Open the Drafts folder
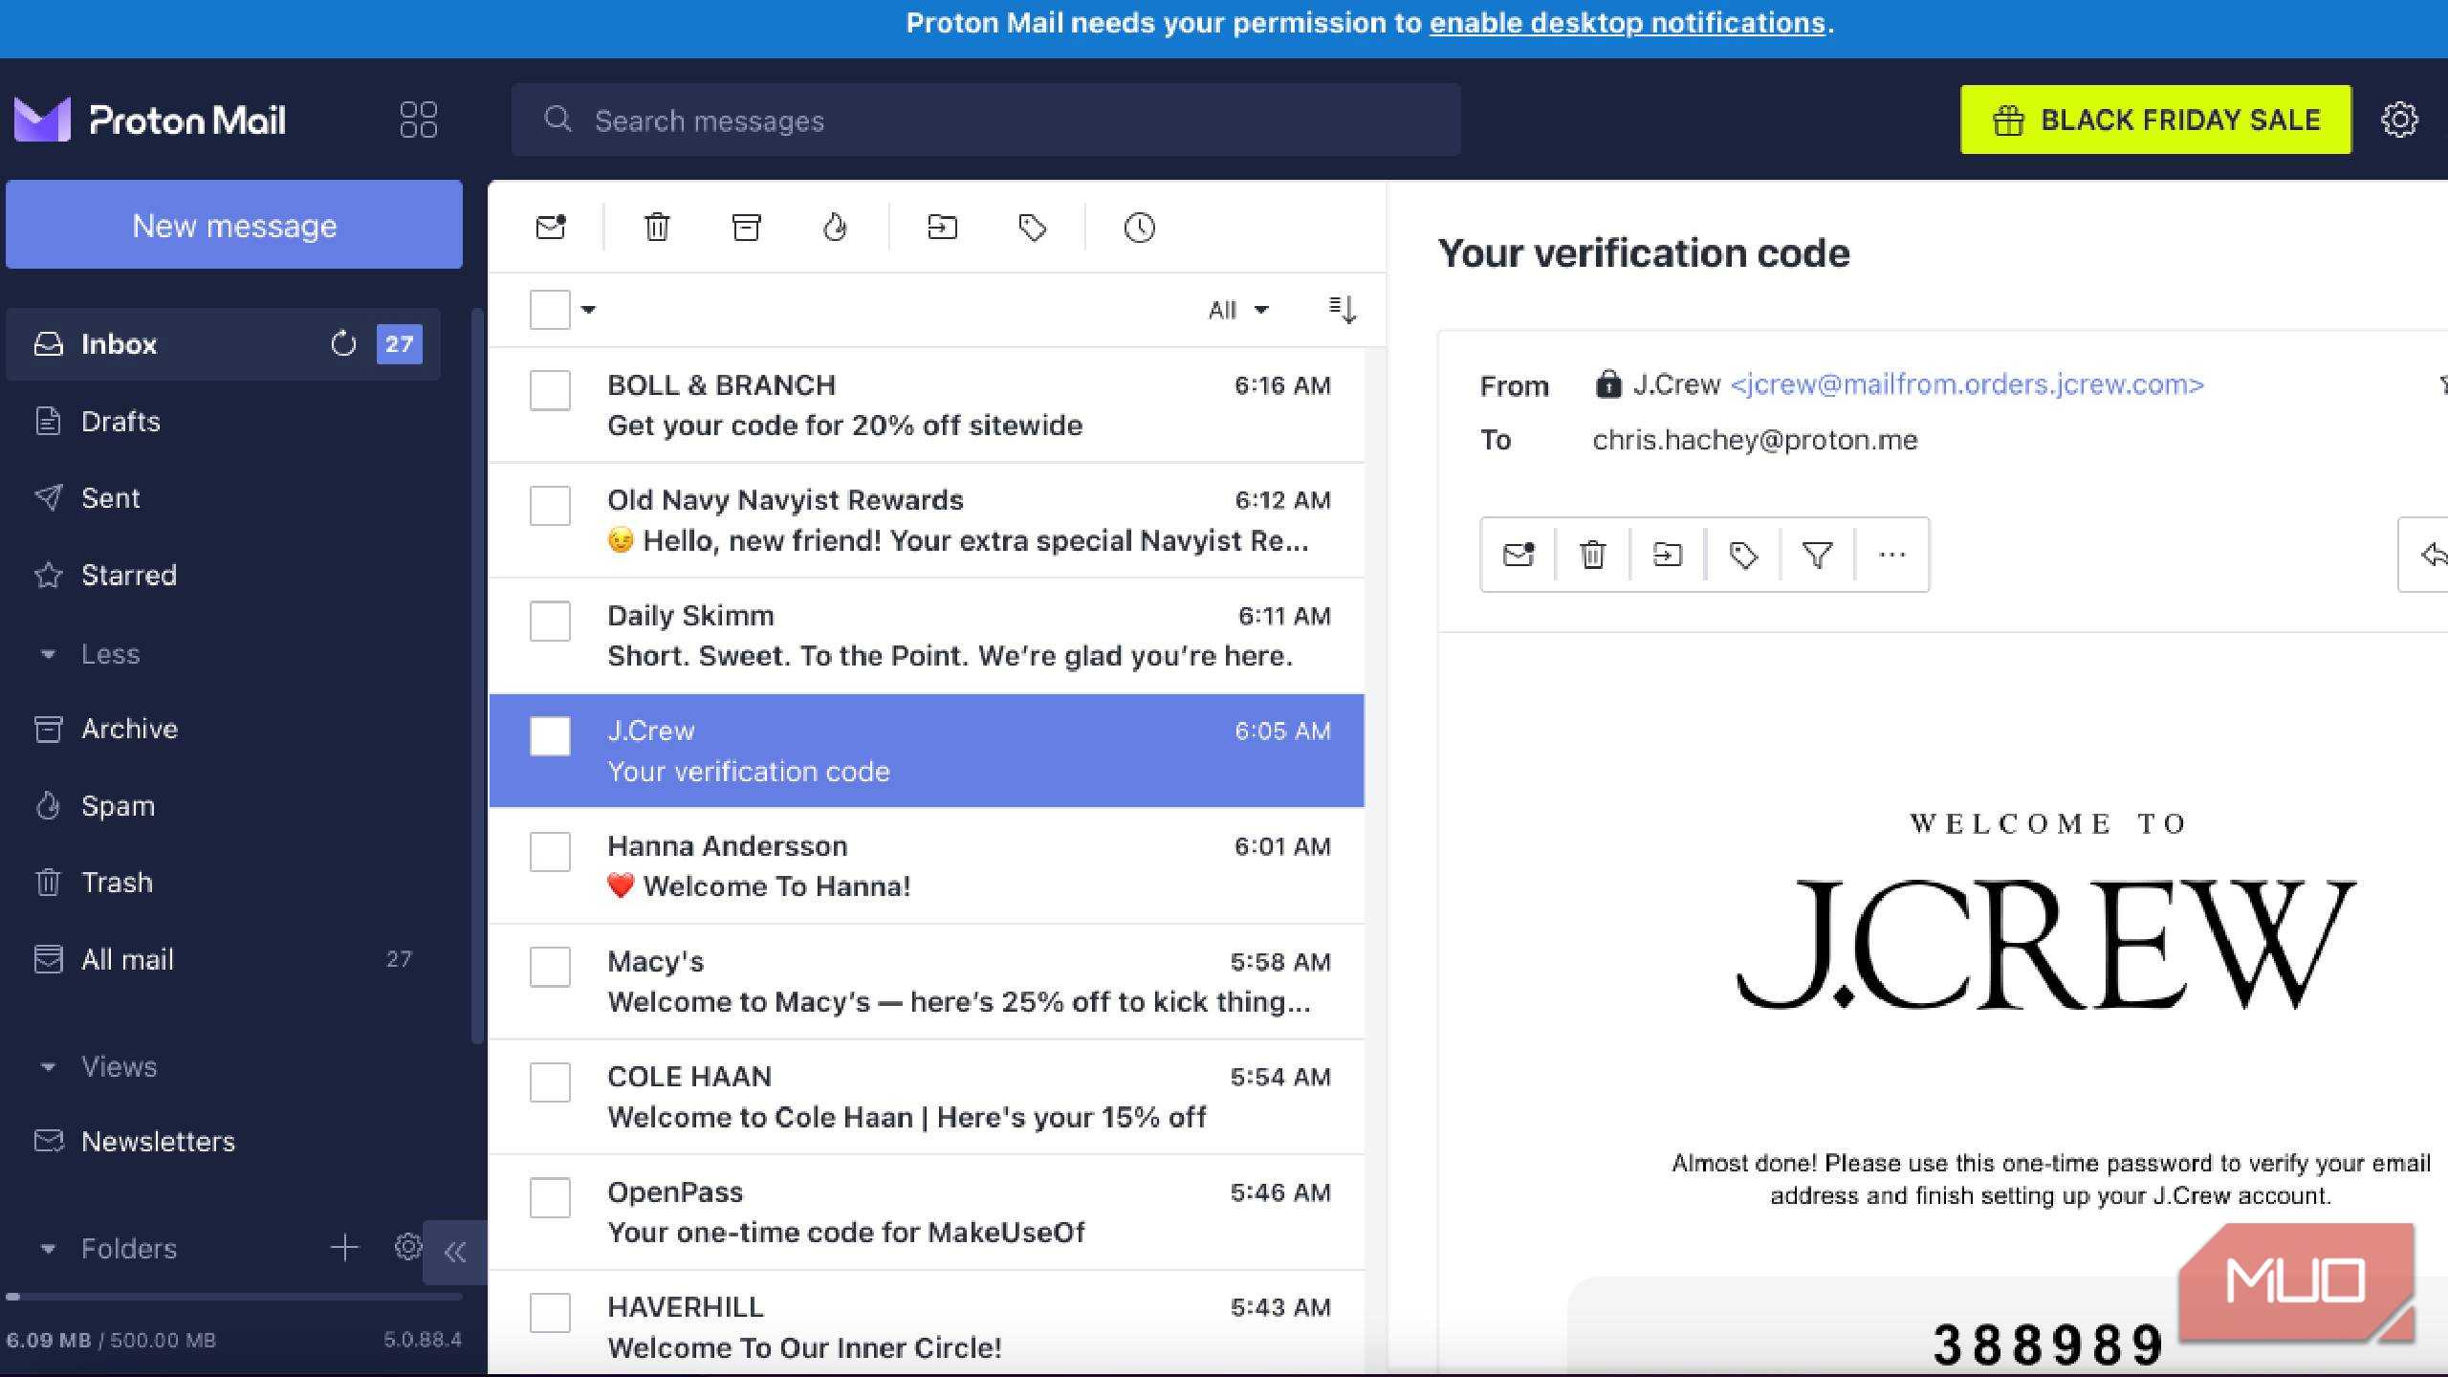Viewport: 2448px width, 1377px height. click(223, 422)
